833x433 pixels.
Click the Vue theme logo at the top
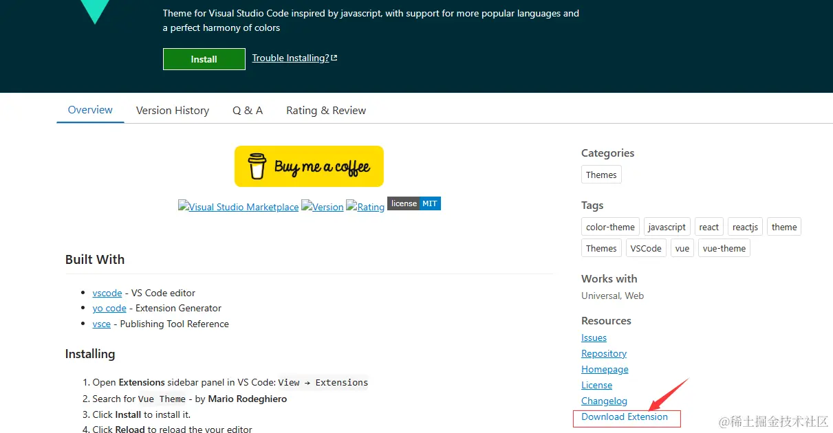(95, 12)
